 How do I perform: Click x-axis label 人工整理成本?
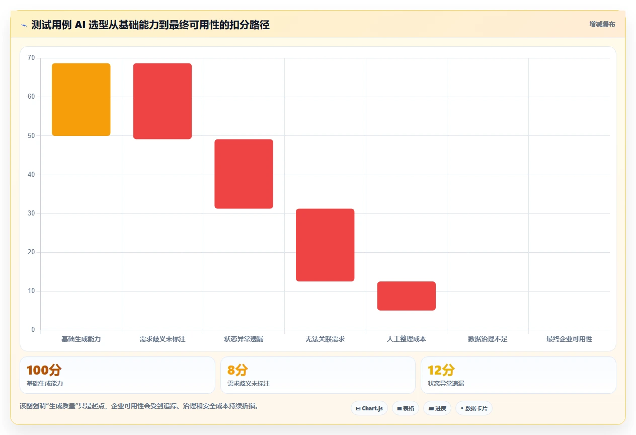407,339
